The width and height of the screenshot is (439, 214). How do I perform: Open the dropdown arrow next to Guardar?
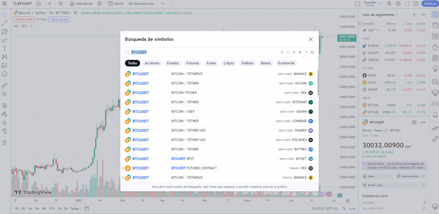(x=380, y=3)
